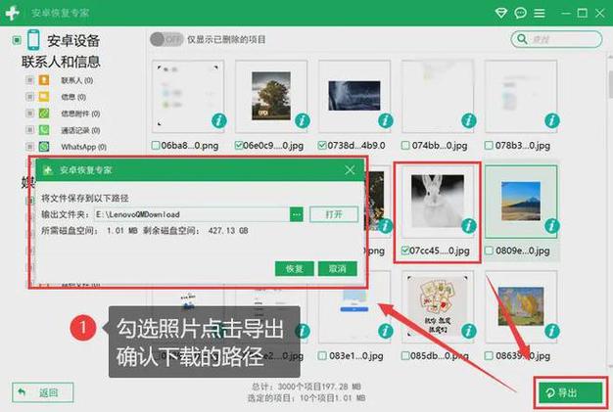Open the hamburger menu in title bar
613x412 pixels.
pyautogui.click(x=540, y=13)
